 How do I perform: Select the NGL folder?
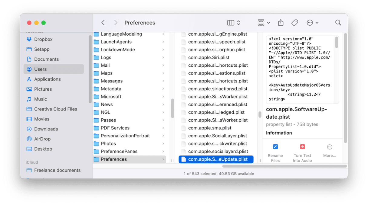(x=130, y=112)
